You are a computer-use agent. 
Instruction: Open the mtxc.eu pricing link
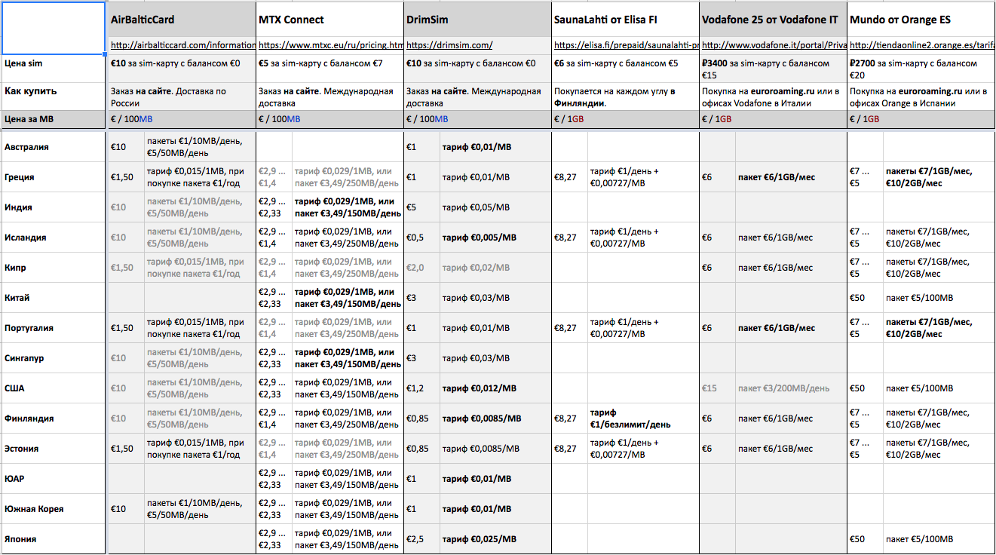pos(330,45)
